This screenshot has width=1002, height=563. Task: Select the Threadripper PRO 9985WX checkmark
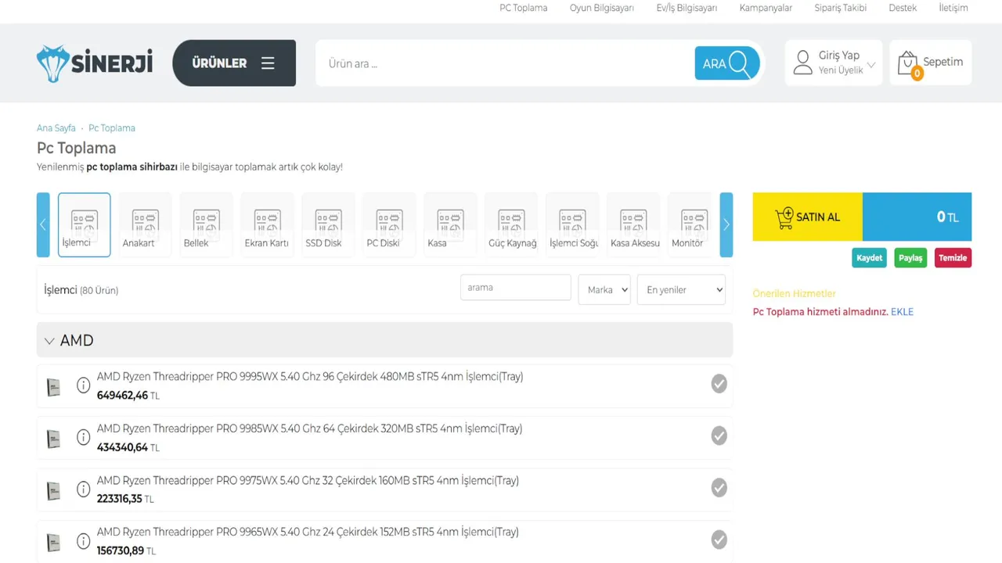[719, 436]
